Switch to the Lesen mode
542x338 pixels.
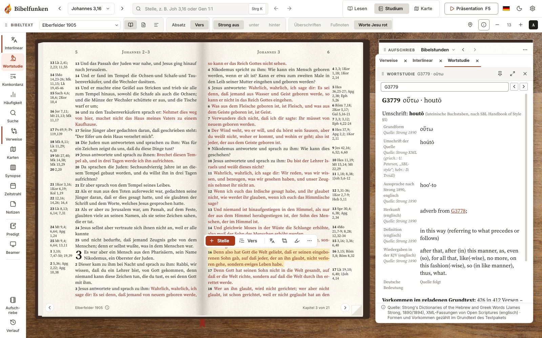[x=357, y=8]
